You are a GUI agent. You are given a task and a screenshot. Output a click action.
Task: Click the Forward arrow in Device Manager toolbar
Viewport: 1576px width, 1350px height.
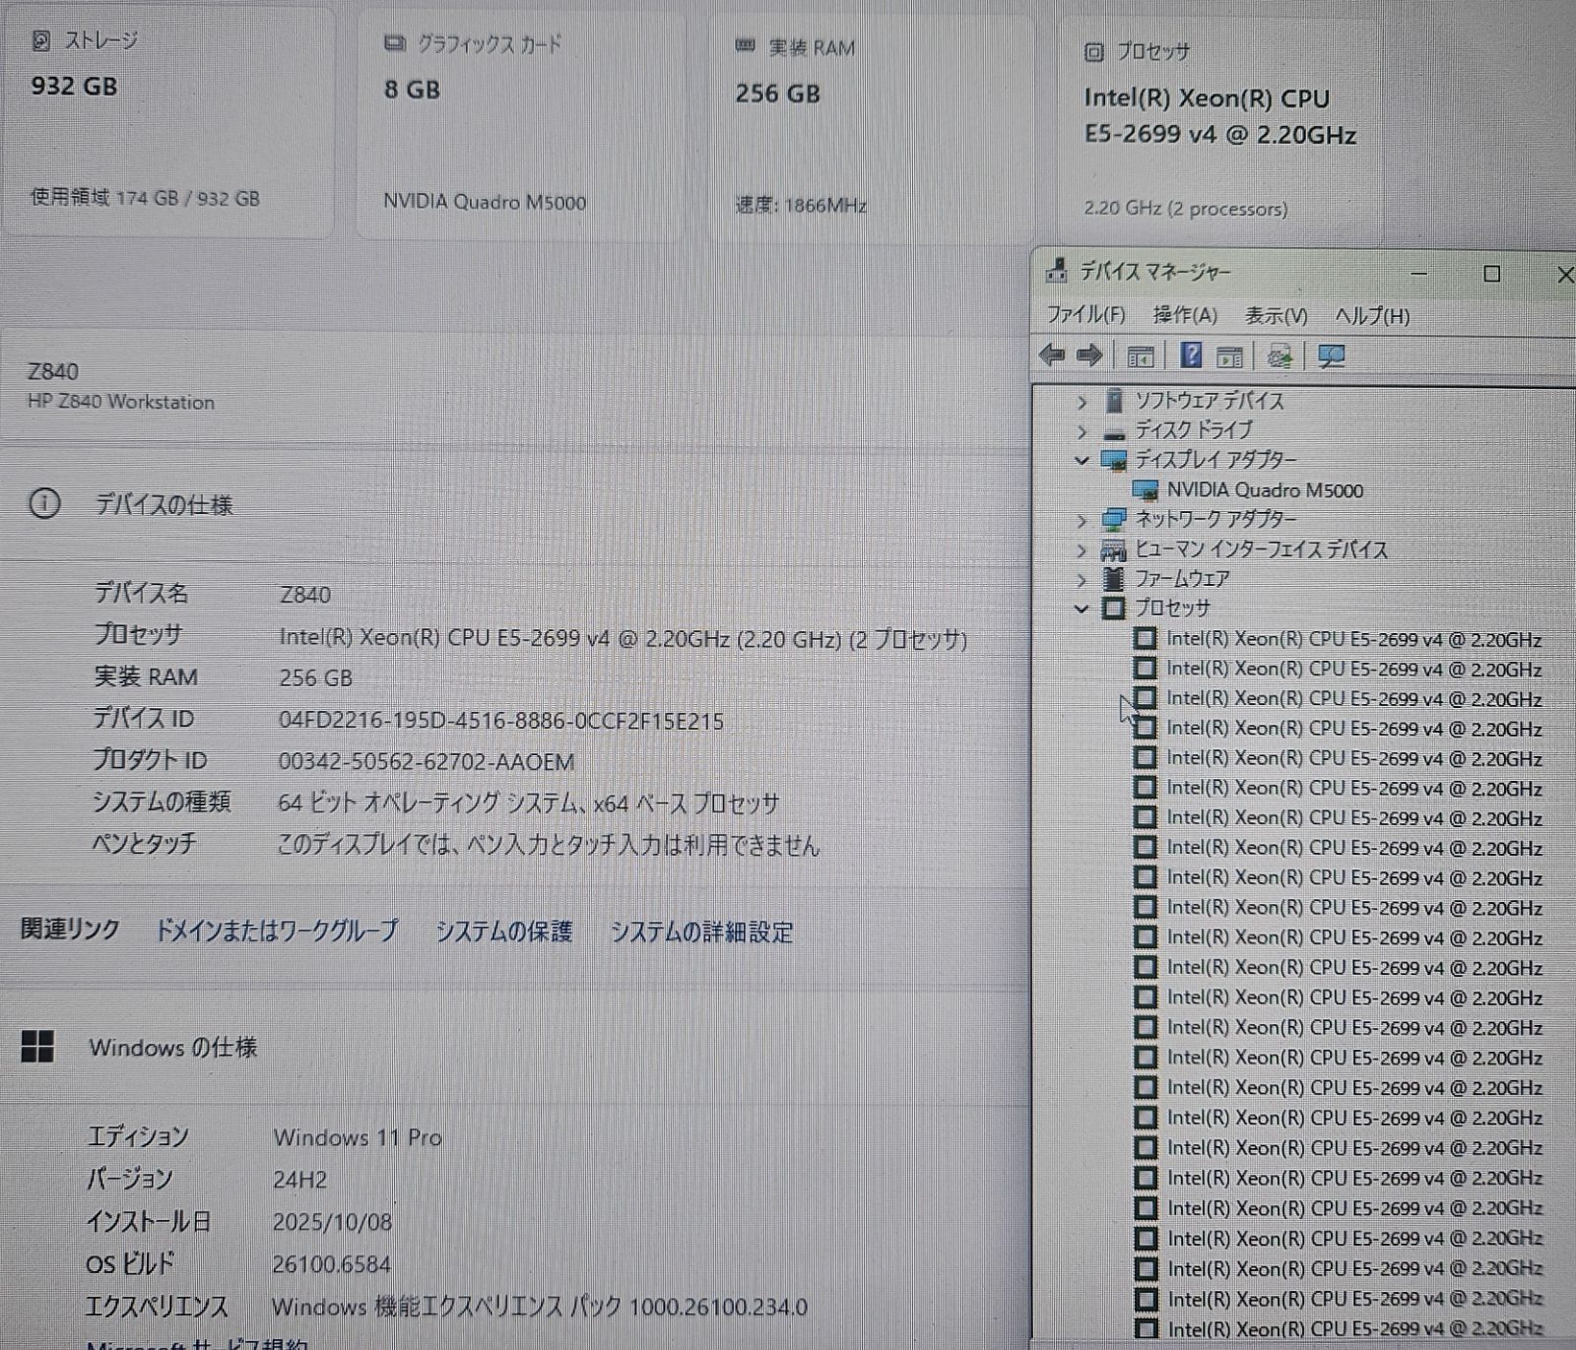1089,355
